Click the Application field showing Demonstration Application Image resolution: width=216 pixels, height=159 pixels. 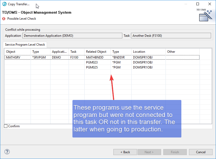pos(72,36)
